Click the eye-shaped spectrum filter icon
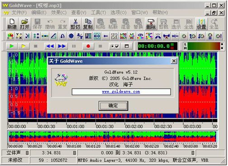Image resolution: width=228 pixels, height=166 pixels. (140, 36)
